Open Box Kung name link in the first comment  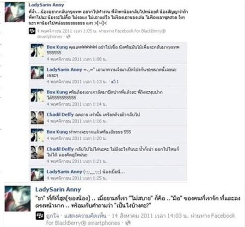pyautogui.click(x=57, y=47)
